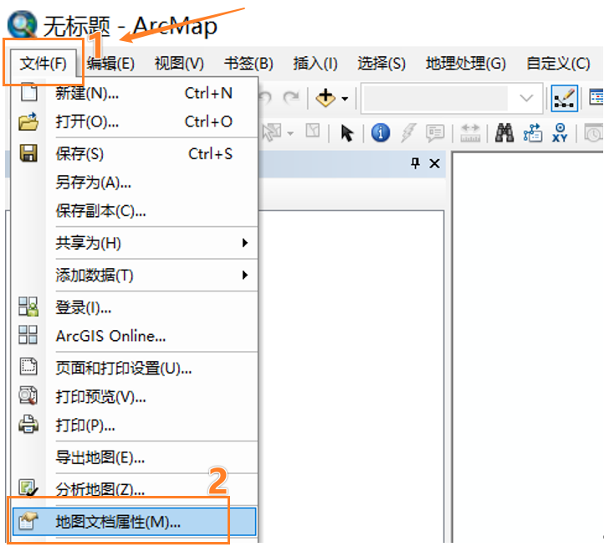Open the 地理处理(G) menu
The image size is (604, 547).
(x=466, y=64)
